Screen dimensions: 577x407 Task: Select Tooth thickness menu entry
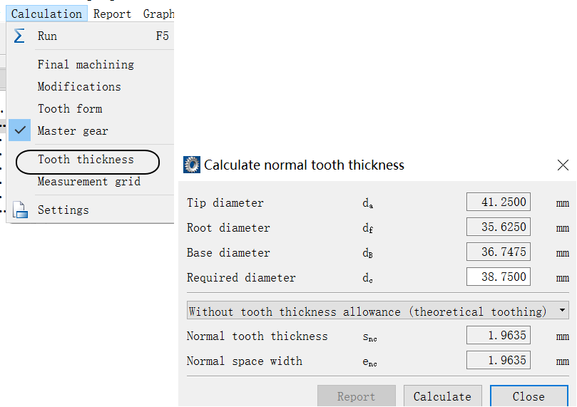86,160
